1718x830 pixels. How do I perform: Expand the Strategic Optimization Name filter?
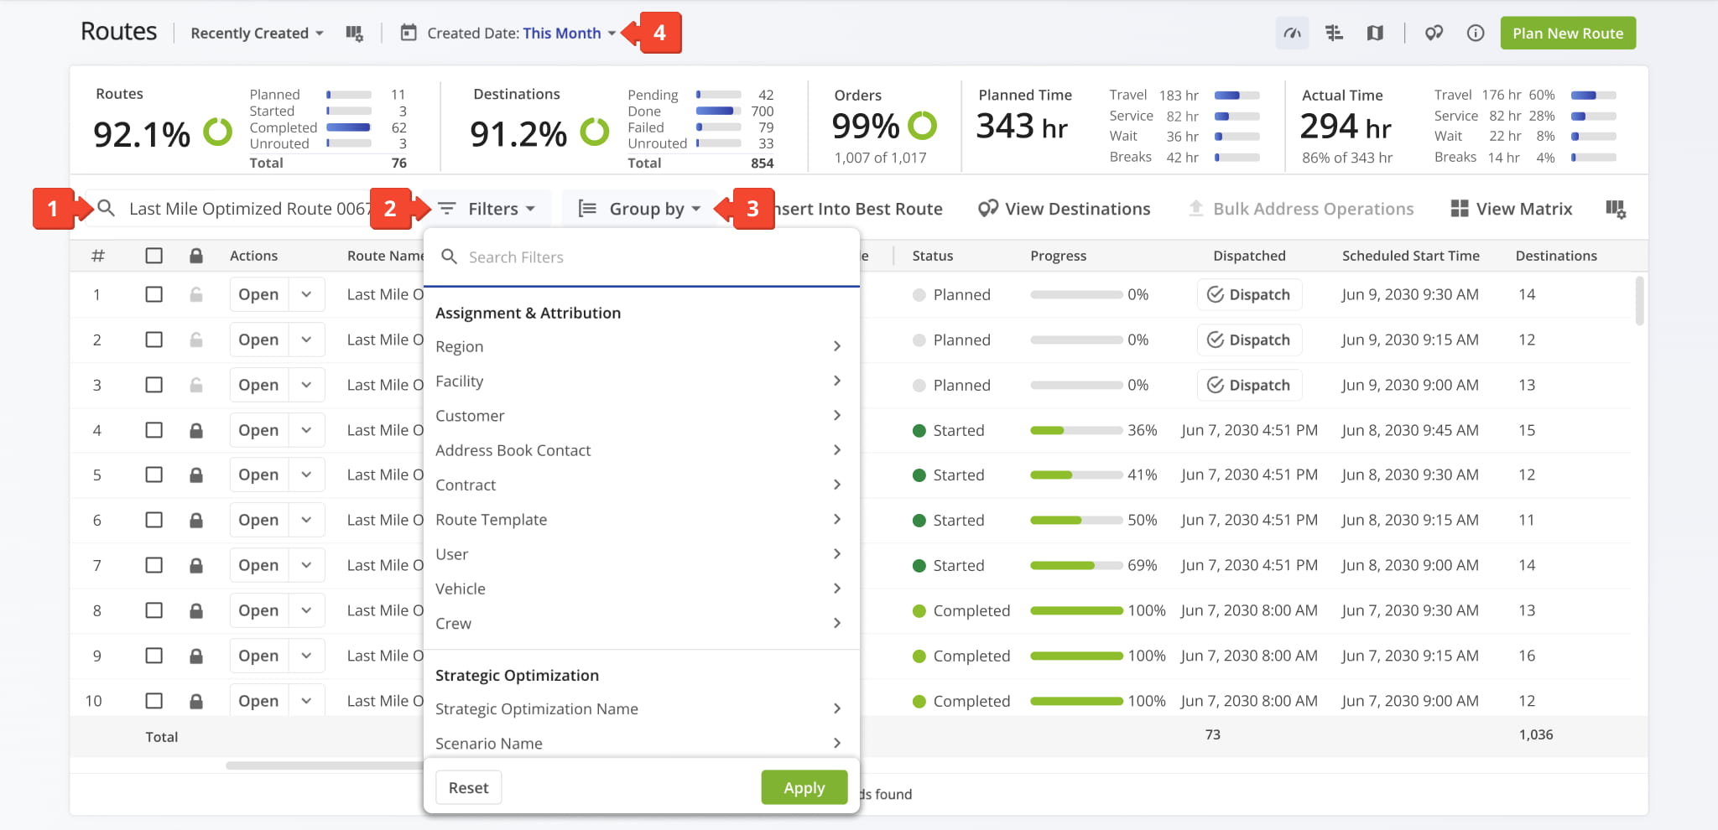click(x=640, y=708)
